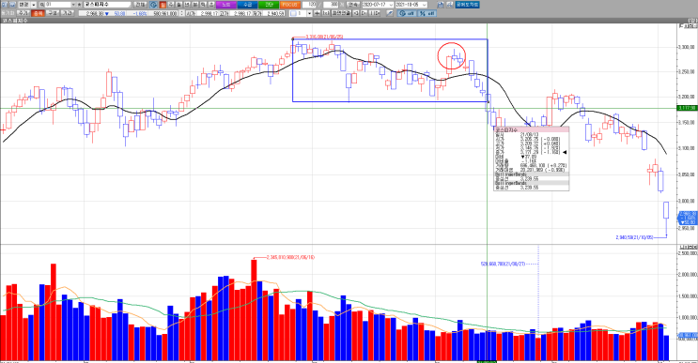The height and width of the screenshot is (363, 698).
Task: Click the peak volume label 2,345,010,900(21/06/16)
Action: pyautogui.click(x=290, y=257)
